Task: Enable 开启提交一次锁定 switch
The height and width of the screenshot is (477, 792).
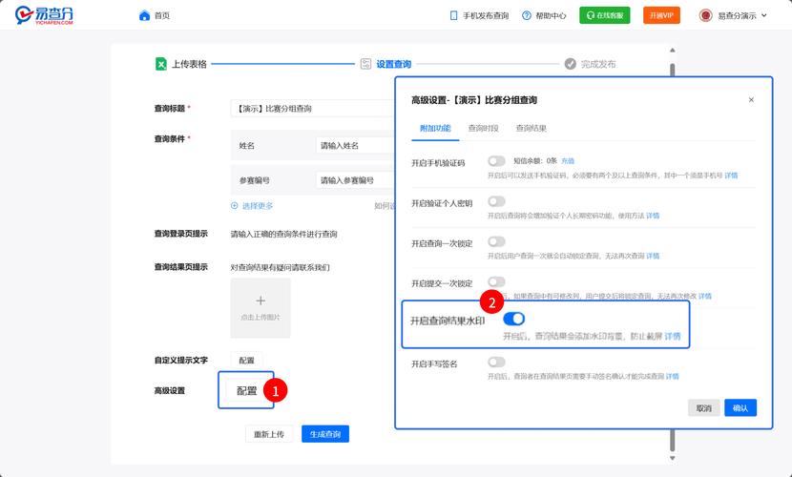Action: pyautogui.click(x=496, y=281)
